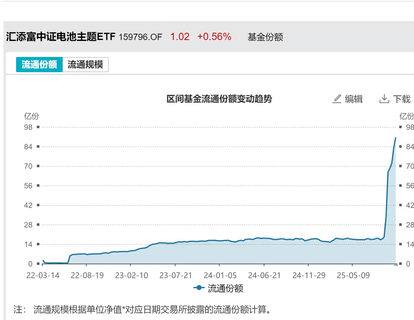Click the 流通份额 legend text below chart

[x=225, y=288]
